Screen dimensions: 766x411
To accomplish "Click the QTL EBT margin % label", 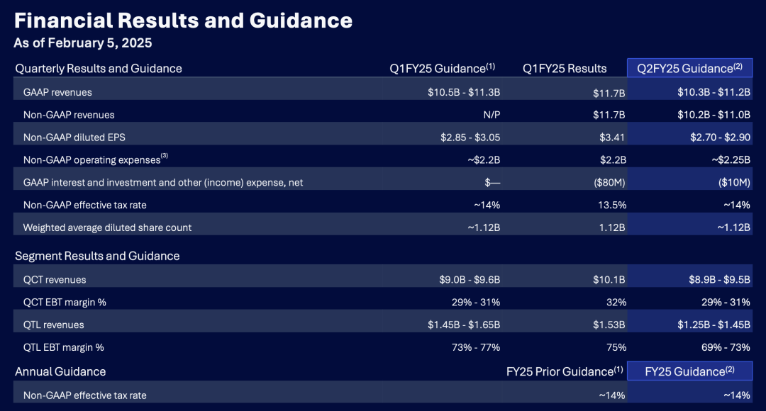I will pos(64,347).
